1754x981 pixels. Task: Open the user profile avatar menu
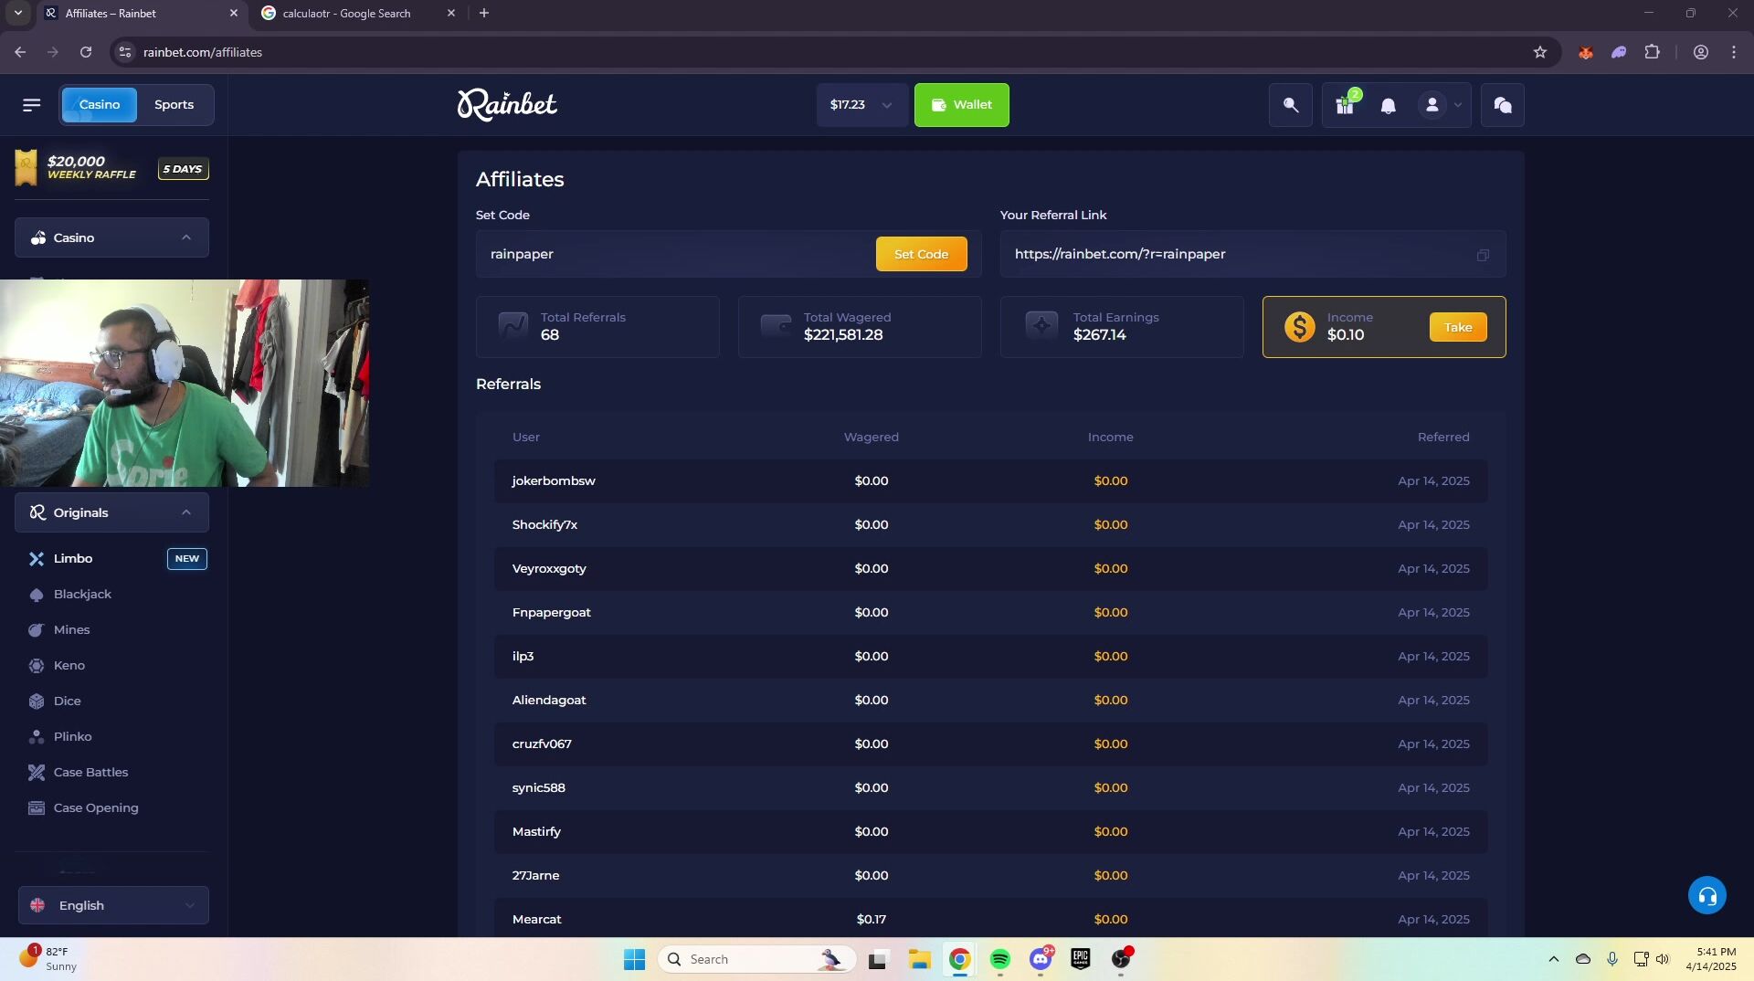1441,105
